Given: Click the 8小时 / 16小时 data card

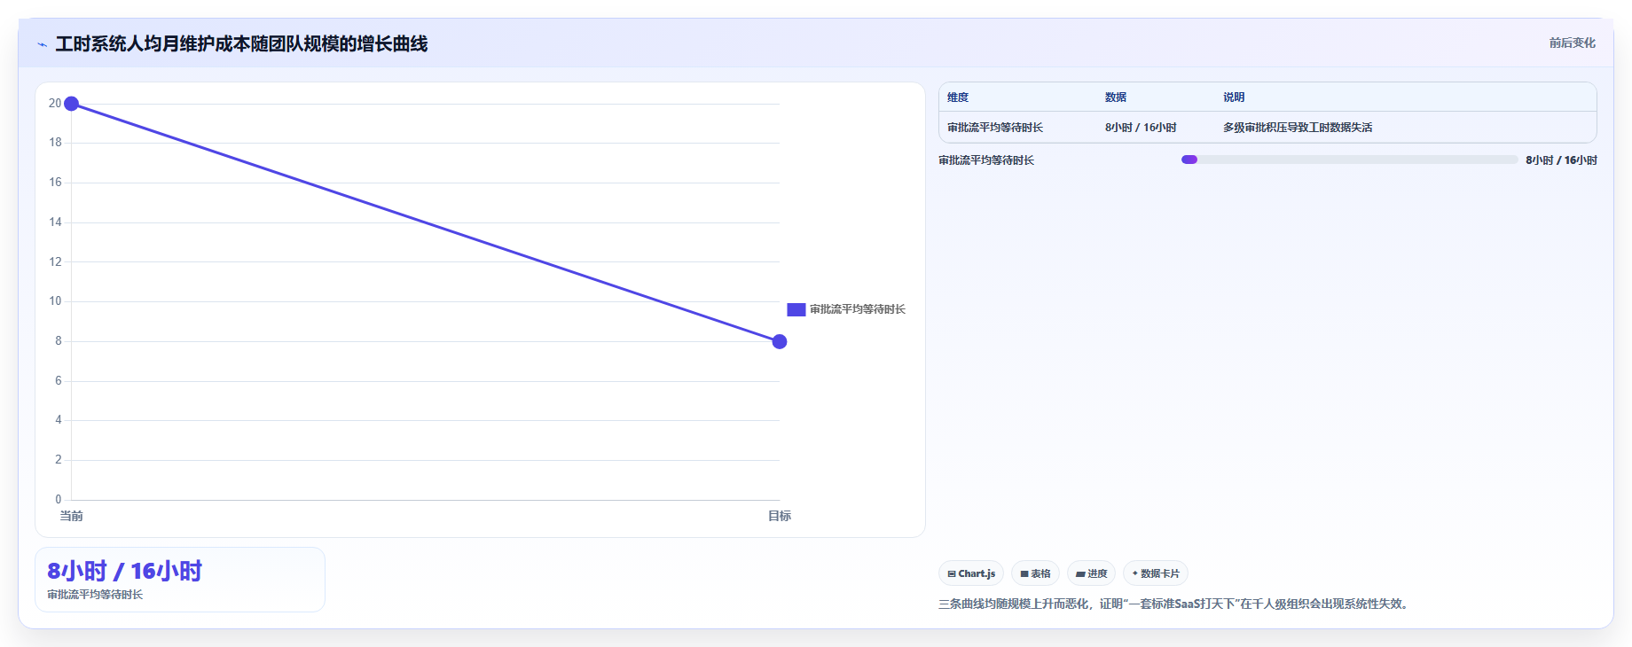Looking at the screenshot, I should (x=180, y=580).
